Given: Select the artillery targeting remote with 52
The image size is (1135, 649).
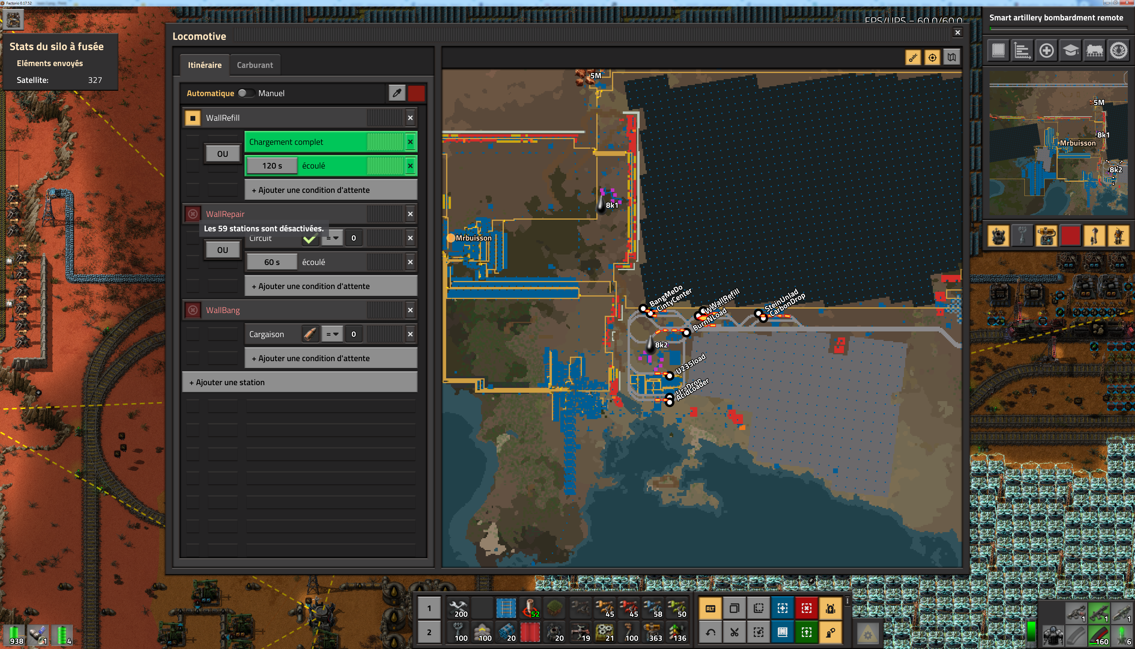Looking at the screenshot, I should coord(530,608).
